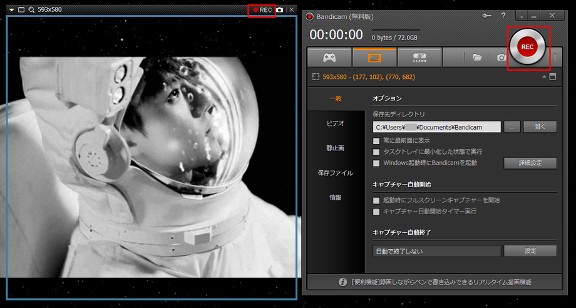
Task: Click the save directory path field
Action: [x=436, y=127]
